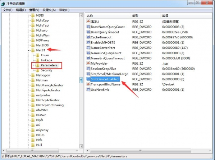Screen dimensions: 215x160
Task: Click BcastQueryTimeout DWORD icon
Action: coord(88,32)
